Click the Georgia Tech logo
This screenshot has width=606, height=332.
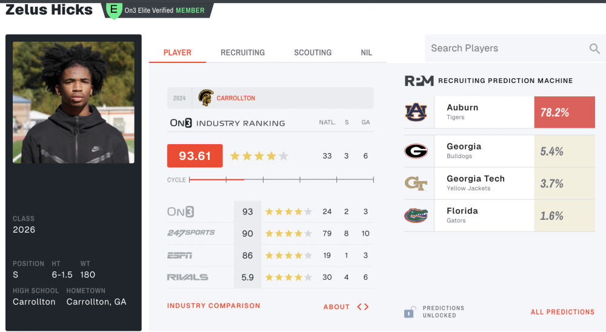coord(416,183)
